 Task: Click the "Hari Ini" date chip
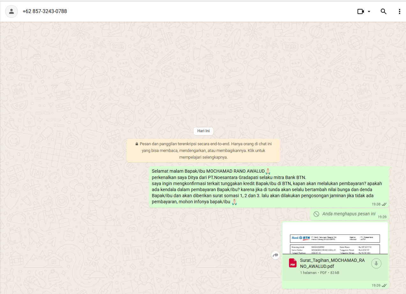[203, 131]
